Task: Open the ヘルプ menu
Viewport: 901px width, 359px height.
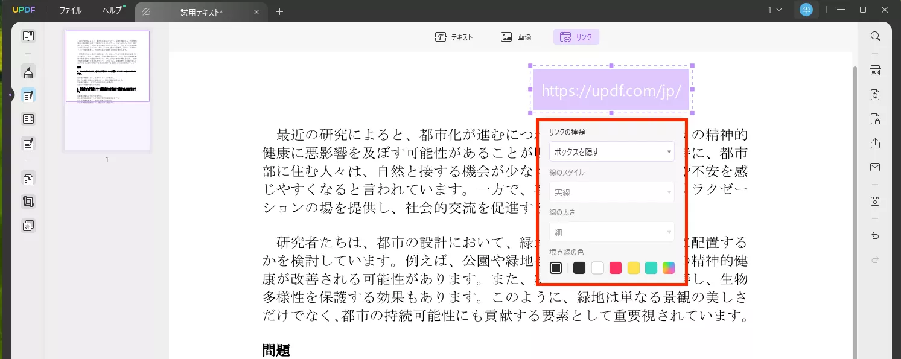Action: 112,10
